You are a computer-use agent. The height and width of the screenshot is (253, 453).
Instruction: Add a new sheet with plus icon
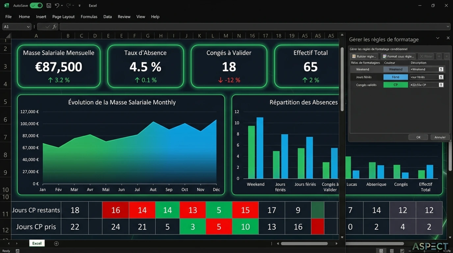point(56,243)
